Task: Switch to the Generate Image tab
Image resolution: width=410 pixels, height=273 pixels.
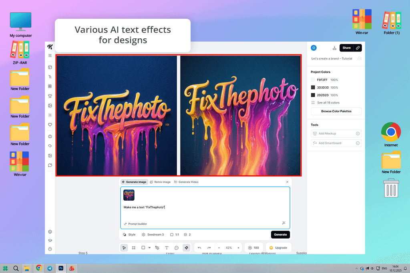Action: pyautogui.click(x=134, y=182)
